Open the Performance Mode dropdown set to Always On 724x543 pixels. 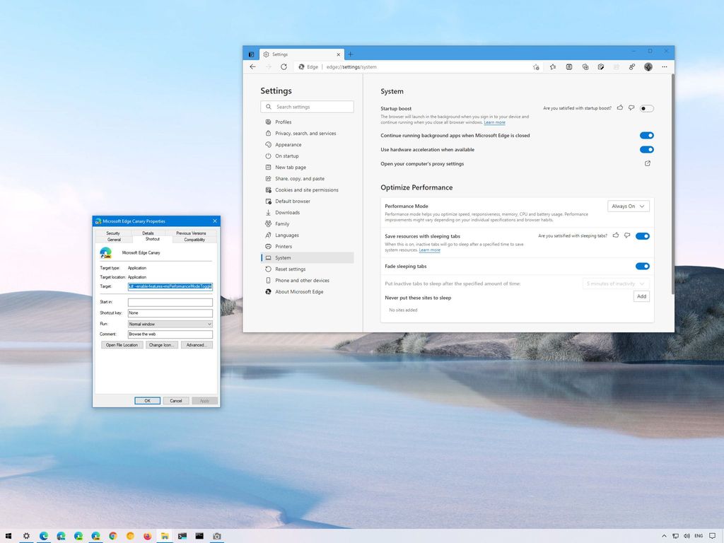pos(628,206)
